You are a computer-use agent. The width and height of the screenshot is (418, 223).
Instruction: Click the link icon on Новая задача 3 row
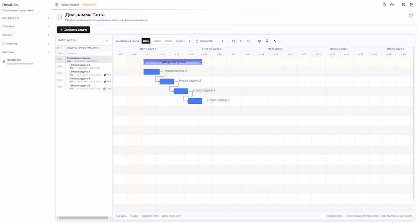click(105, 75)
